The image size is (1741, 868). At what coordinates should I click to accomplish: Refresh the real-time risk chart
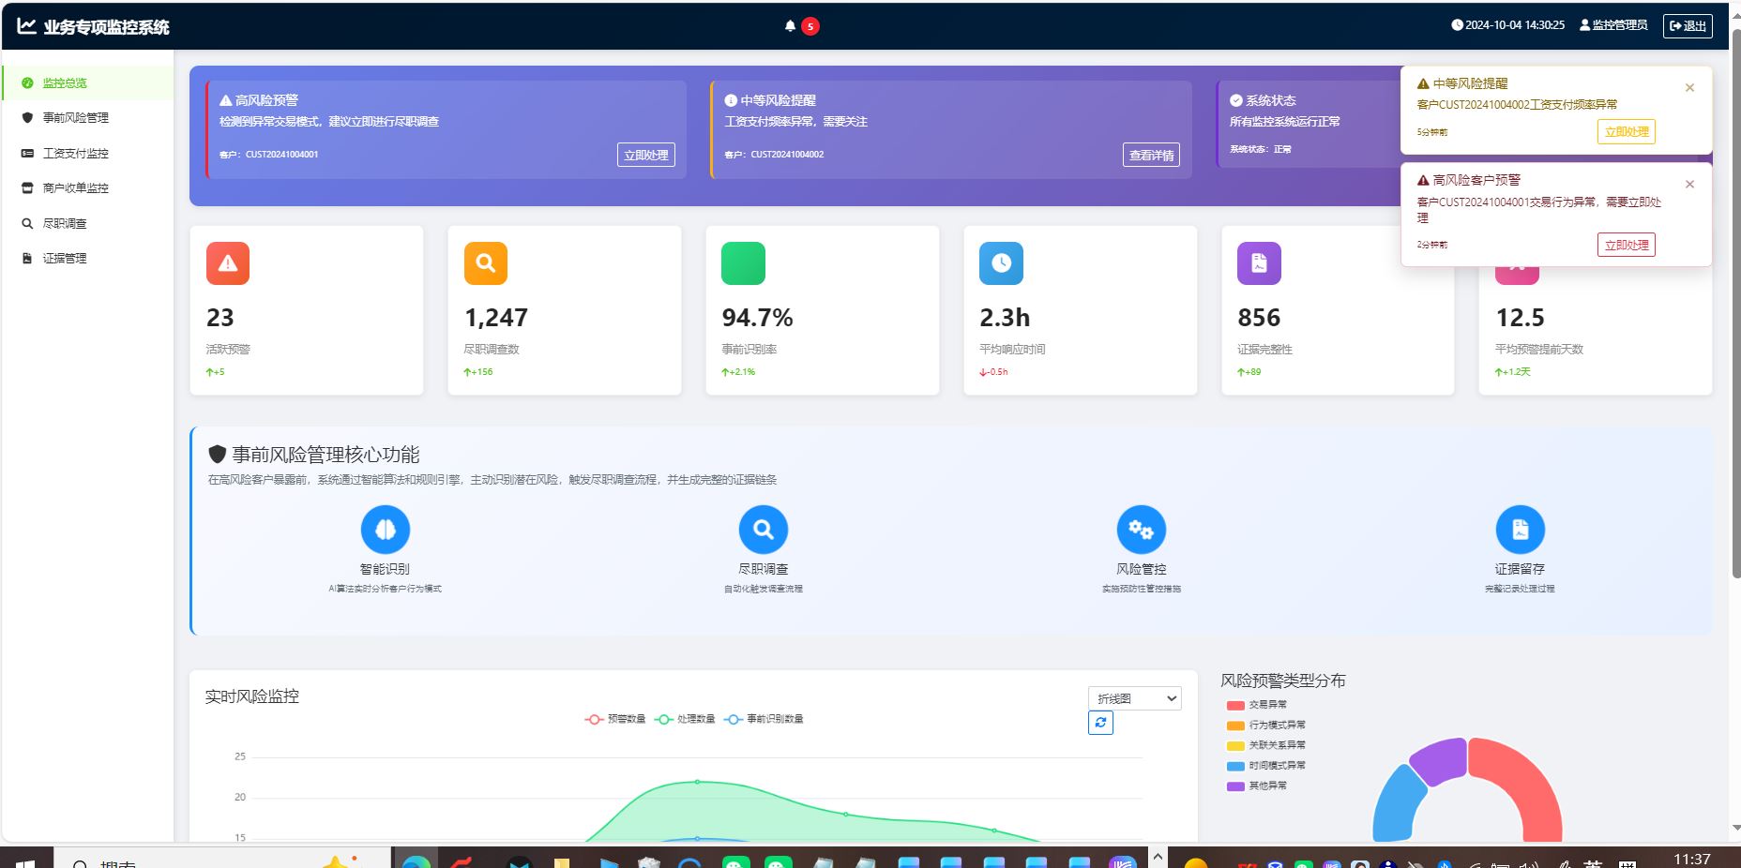pyautogui.click(x=1100, y=723)
